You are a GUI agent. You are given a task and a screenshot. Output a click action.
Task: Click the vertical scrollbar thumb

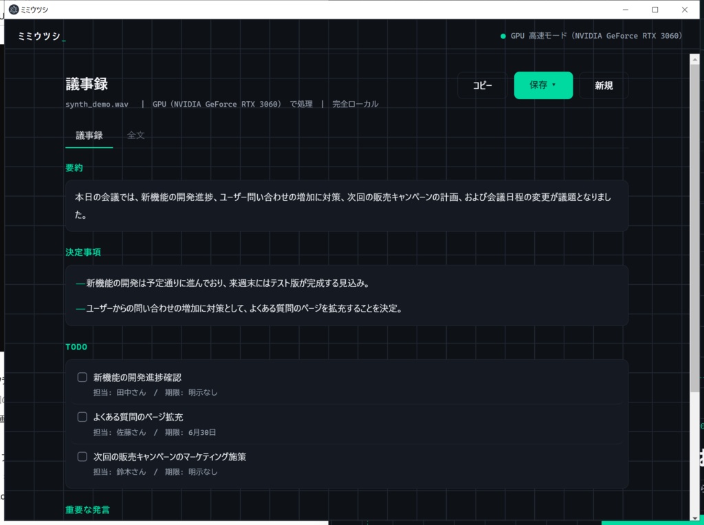coord(694,227)
